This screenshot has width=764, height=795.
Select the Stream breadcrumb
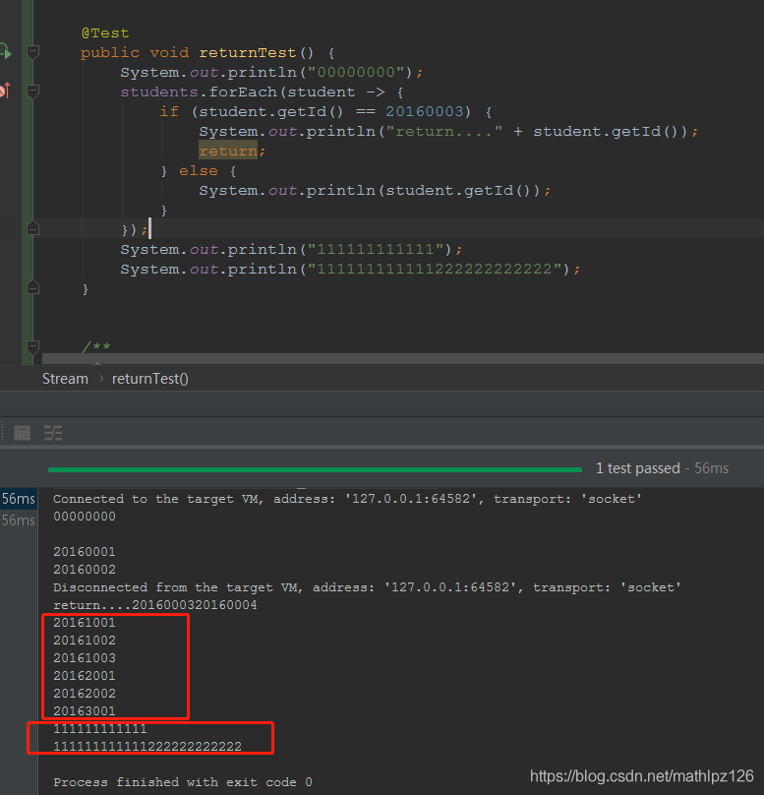point(65,379)
